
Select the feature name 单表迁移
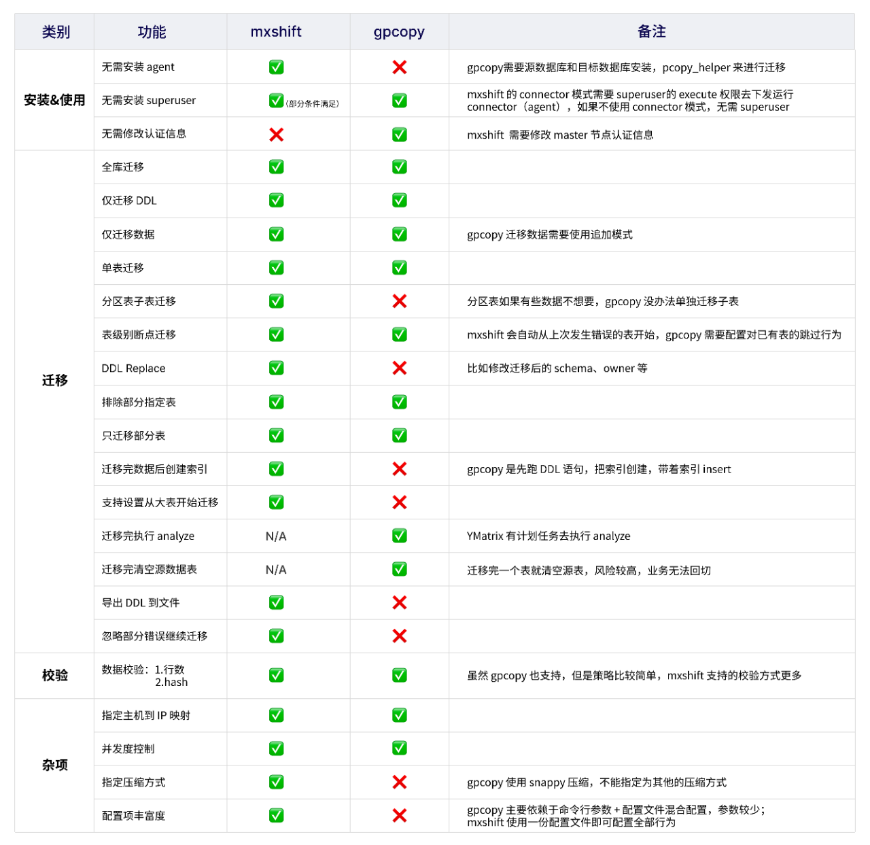click(123, 268)
